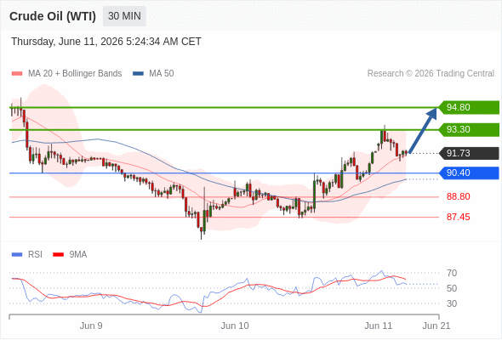Click the 91.73 current price tag
Image resolution: width=502 pixels, height=340 pixels.
(x=468, y=153)
